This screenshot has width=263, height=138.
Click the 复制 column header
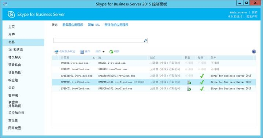(200, 57)
